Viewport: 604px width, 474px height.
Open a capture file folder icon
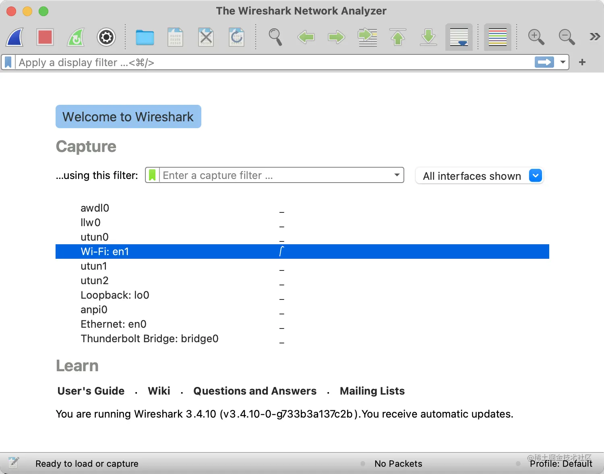145,37
